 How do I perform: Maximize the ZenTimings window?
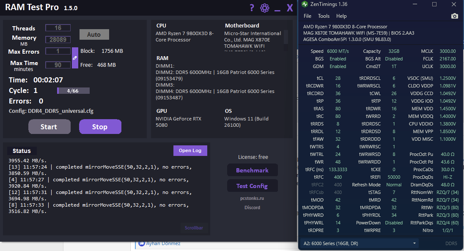pyautogui.click(x=434, y=4)
